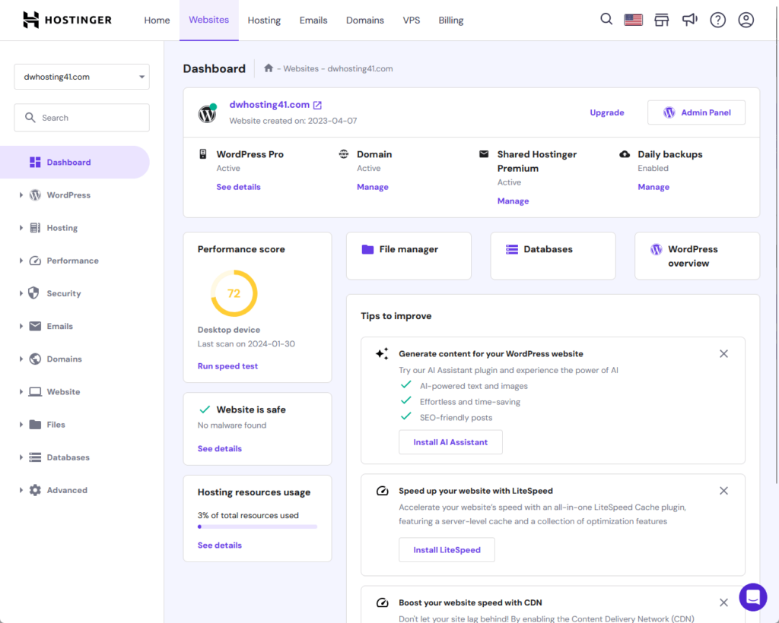Click the performance score 72 circular gauge

234,293
